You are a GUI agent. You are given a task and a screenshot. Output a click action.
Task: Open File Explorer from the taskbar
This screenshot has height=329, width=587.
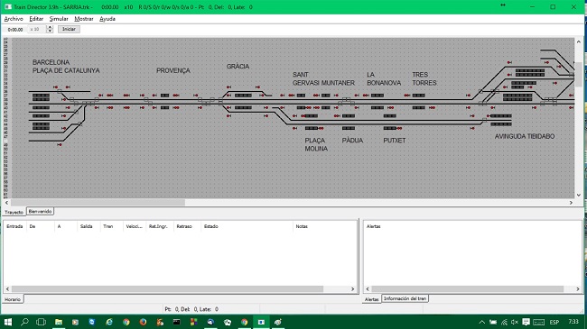[x=59, y=322]
